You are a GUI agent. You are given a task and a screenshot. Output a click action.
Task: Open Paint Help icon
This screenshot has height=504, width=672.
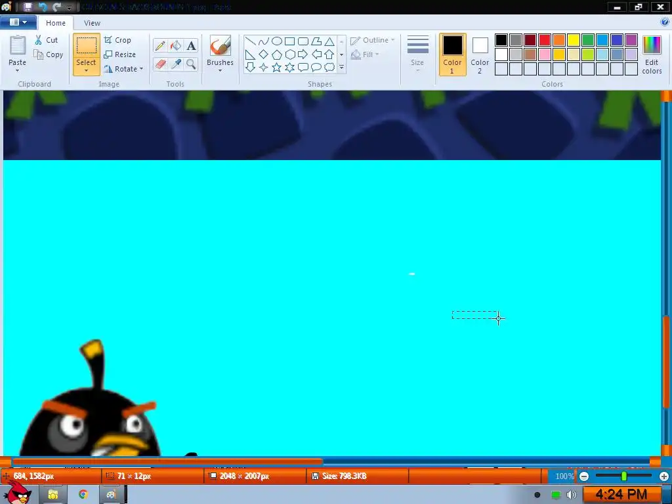pyautogui.click(x=665, y=22)
